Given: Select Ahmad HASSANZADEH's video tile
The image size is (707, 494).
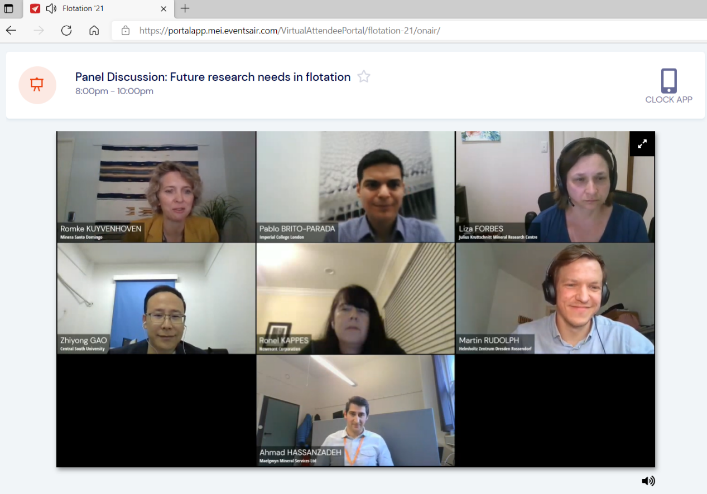Looking at the screenshot, I should click(355, 410).
